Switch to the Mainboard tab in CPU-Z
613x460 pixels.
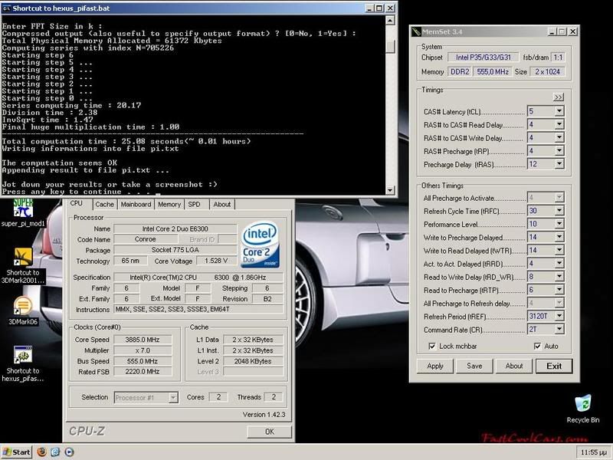click(136, 204)
